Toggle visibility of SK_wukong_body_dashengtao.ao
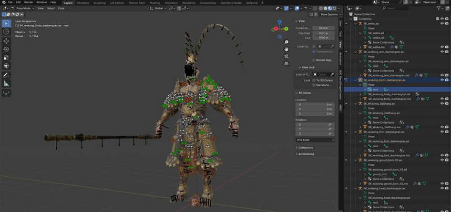The height and width of the screenshot is (212, 451). tap(442, 80)
